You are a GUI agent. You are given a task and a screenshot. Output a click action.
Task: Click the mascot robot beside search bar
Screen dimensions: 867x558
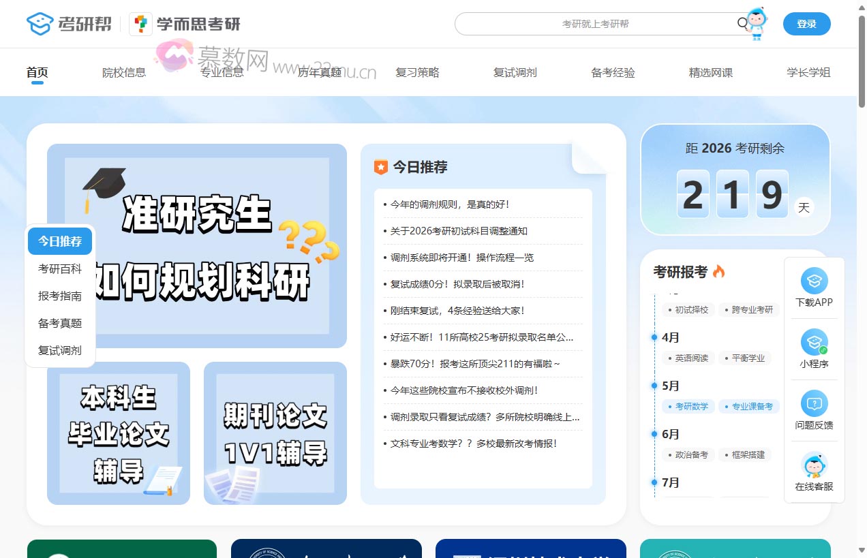click(x=757, y=23)
